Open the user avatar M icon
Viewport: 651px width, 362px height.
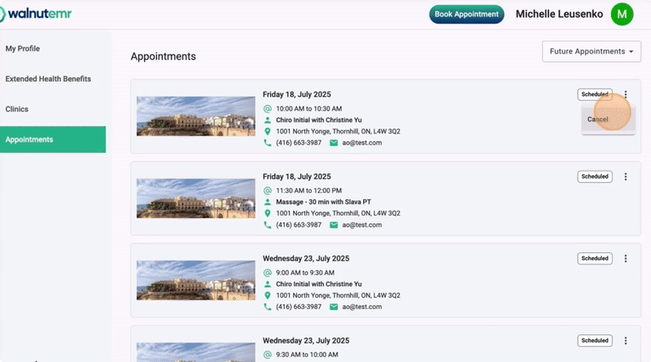click(x=623, y=14)
